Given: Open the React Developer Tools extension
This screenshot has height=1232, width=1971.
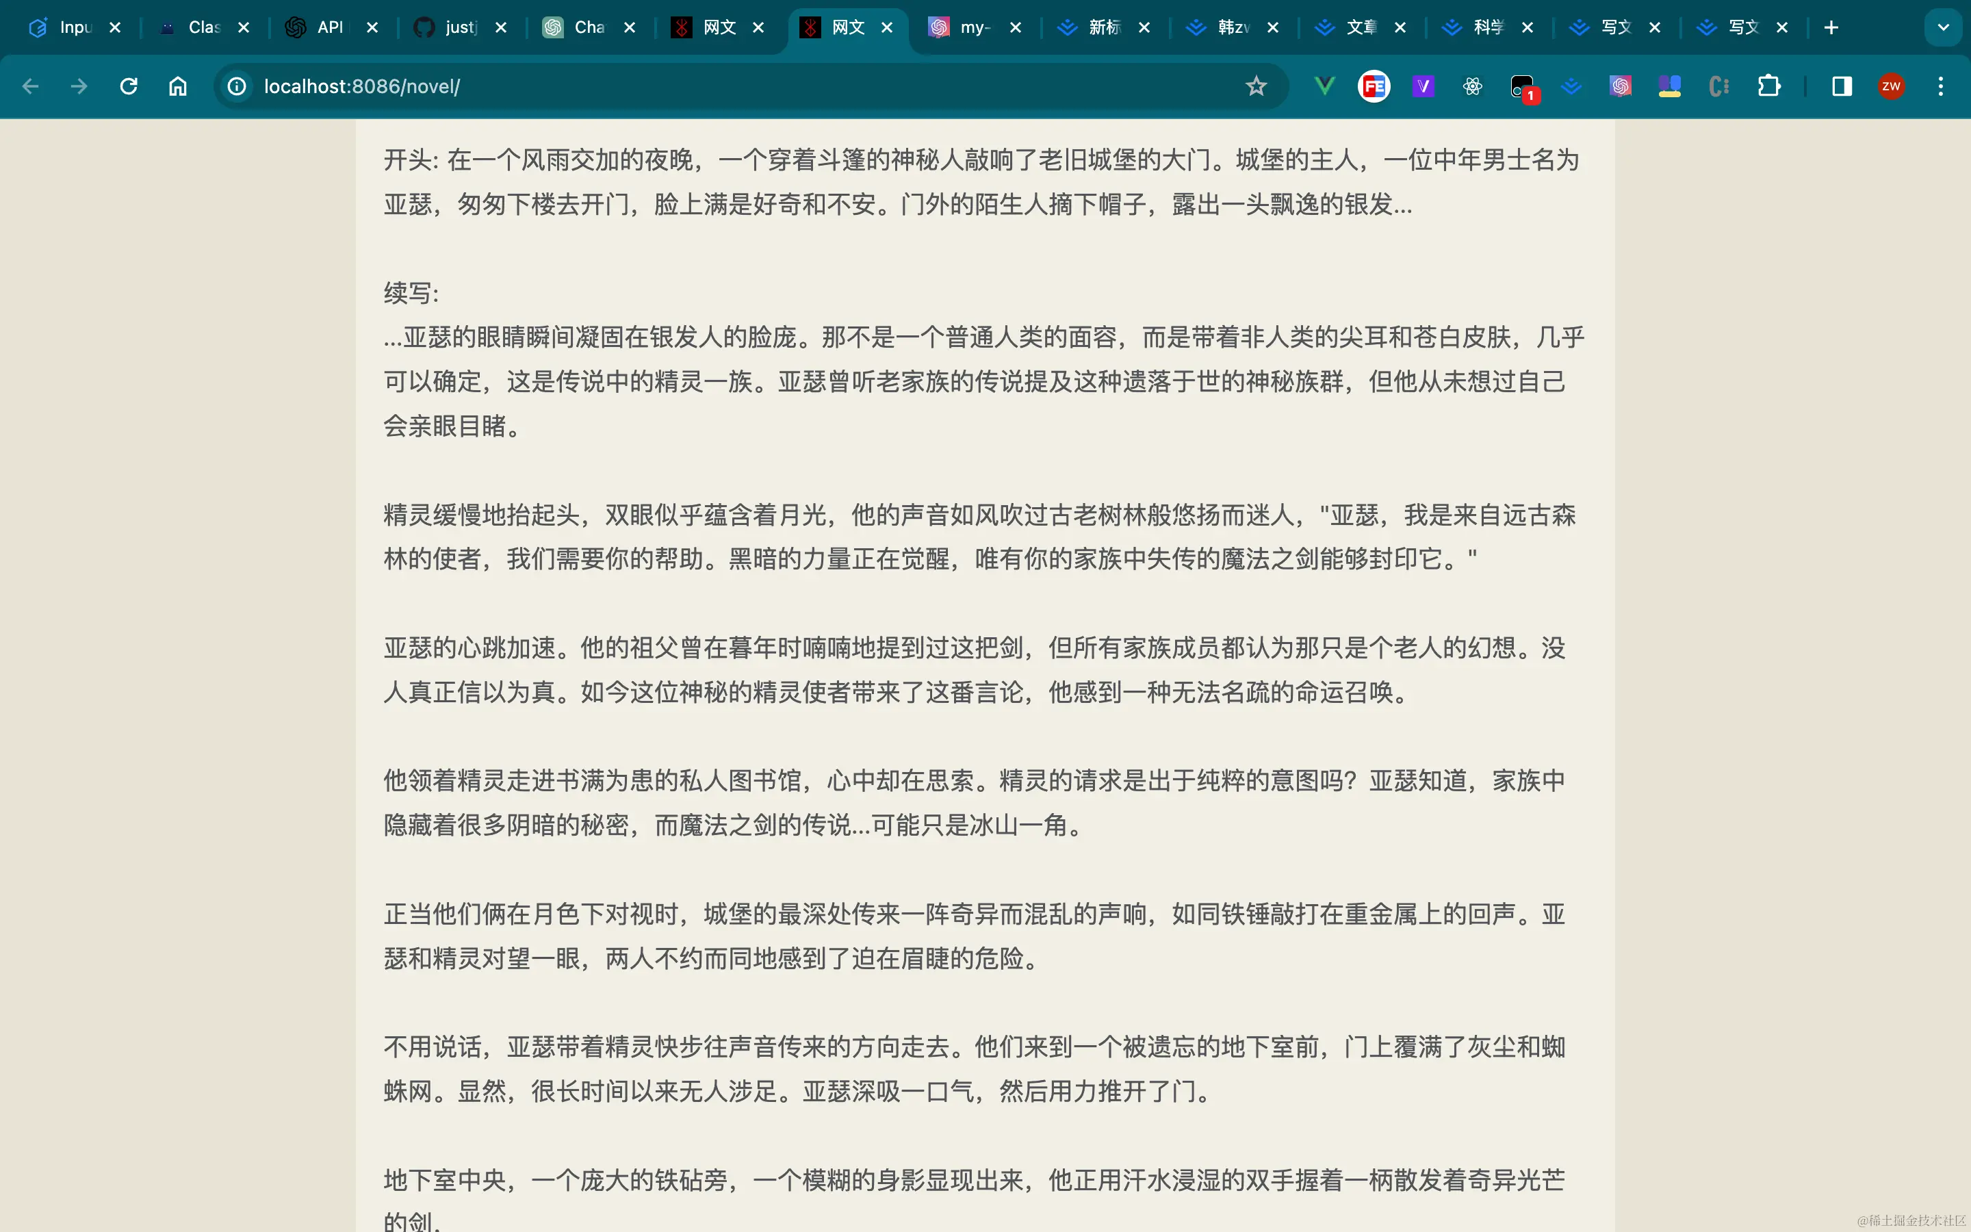Looking at the screenshot, I should pos(1473,86).
